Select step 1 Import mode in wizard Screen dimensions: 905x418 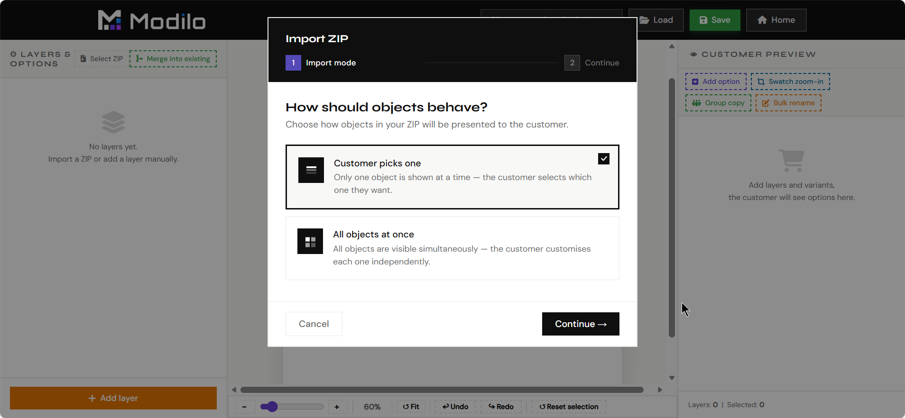[321, 63]
